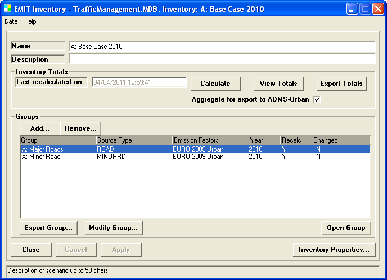Click into the Description text field
The image size is (387, 280).
pos(222,59)
